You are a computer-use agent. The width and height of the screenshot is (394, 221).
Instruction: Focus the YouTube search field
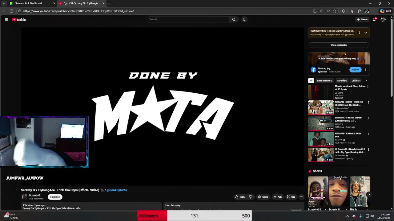pyautogui.click(x=188, y=19)
